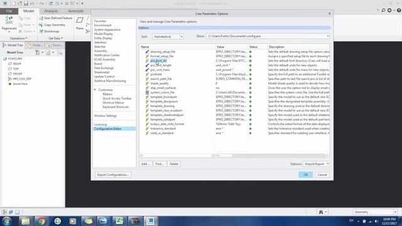This screenshot has height=226, width=402.
Task: Click the Cancel button
Action: (x=322, y=175)
